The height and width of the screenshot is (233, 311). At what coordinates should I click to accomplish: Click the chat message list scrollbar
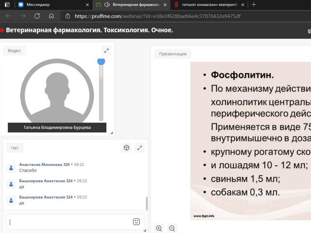(147, 204)
